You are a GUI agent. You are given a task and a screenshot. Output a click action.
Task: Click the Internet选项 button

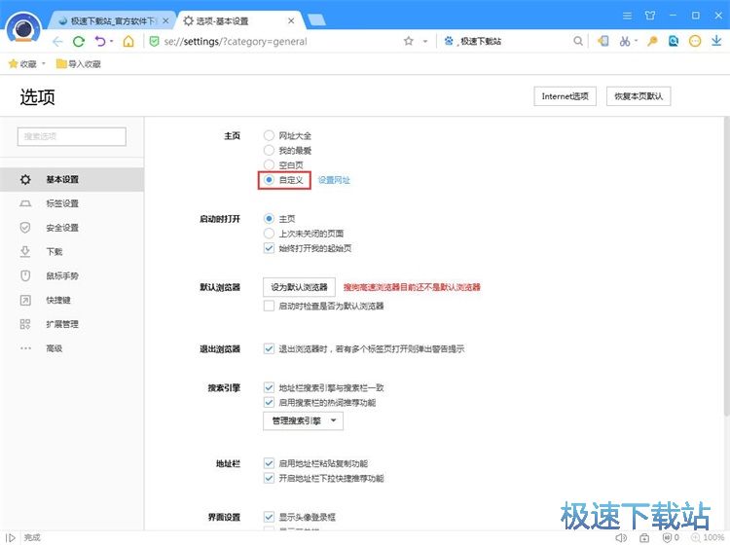(x=565, y=96)
